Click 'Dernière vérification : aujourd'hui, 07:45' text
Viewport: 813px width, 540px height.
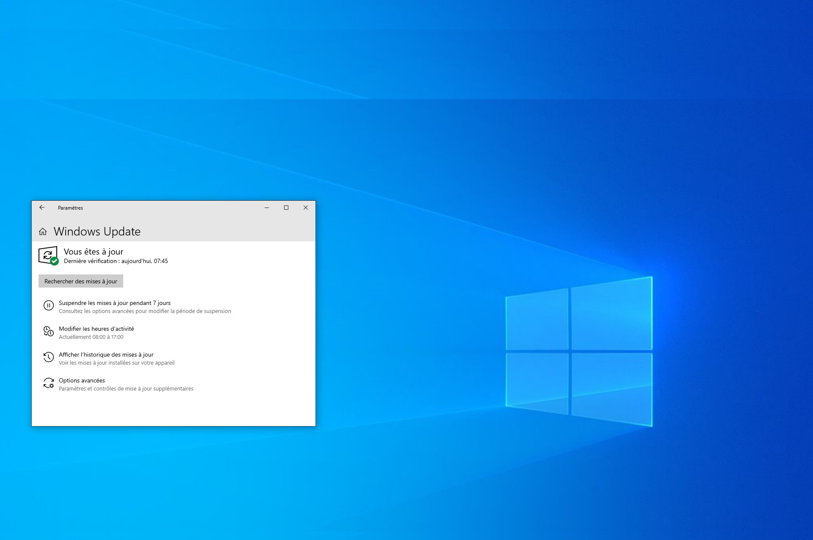coord(116,261)
